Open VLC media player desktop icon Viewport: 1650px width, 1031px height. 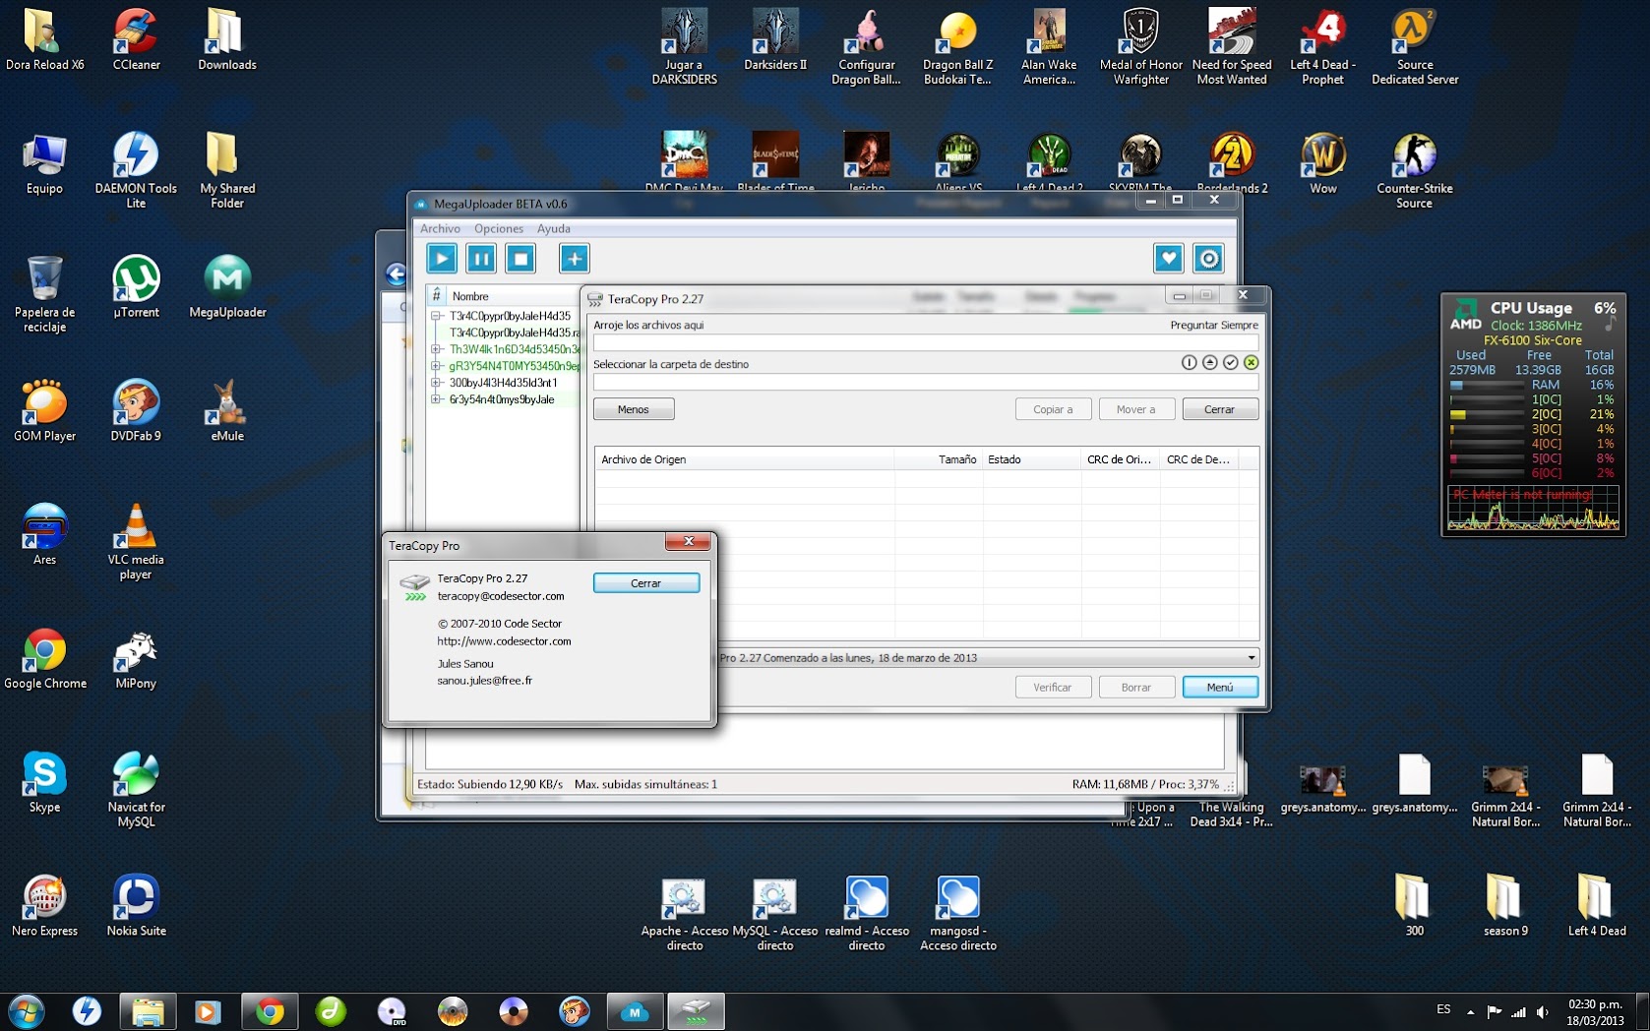point(136,541)
